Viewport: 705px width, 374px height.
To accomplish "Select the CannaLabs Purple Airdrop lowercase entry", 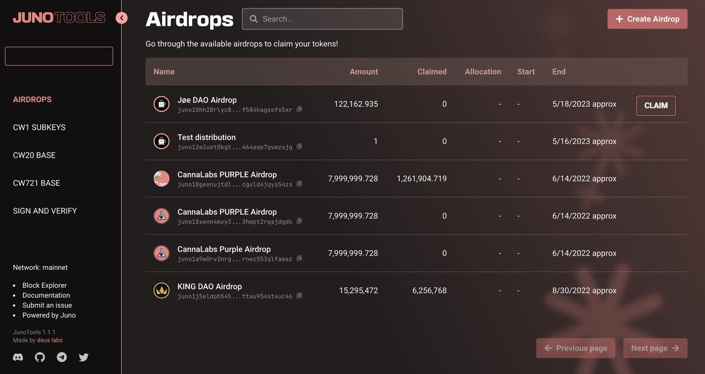I will click(224, 249).
